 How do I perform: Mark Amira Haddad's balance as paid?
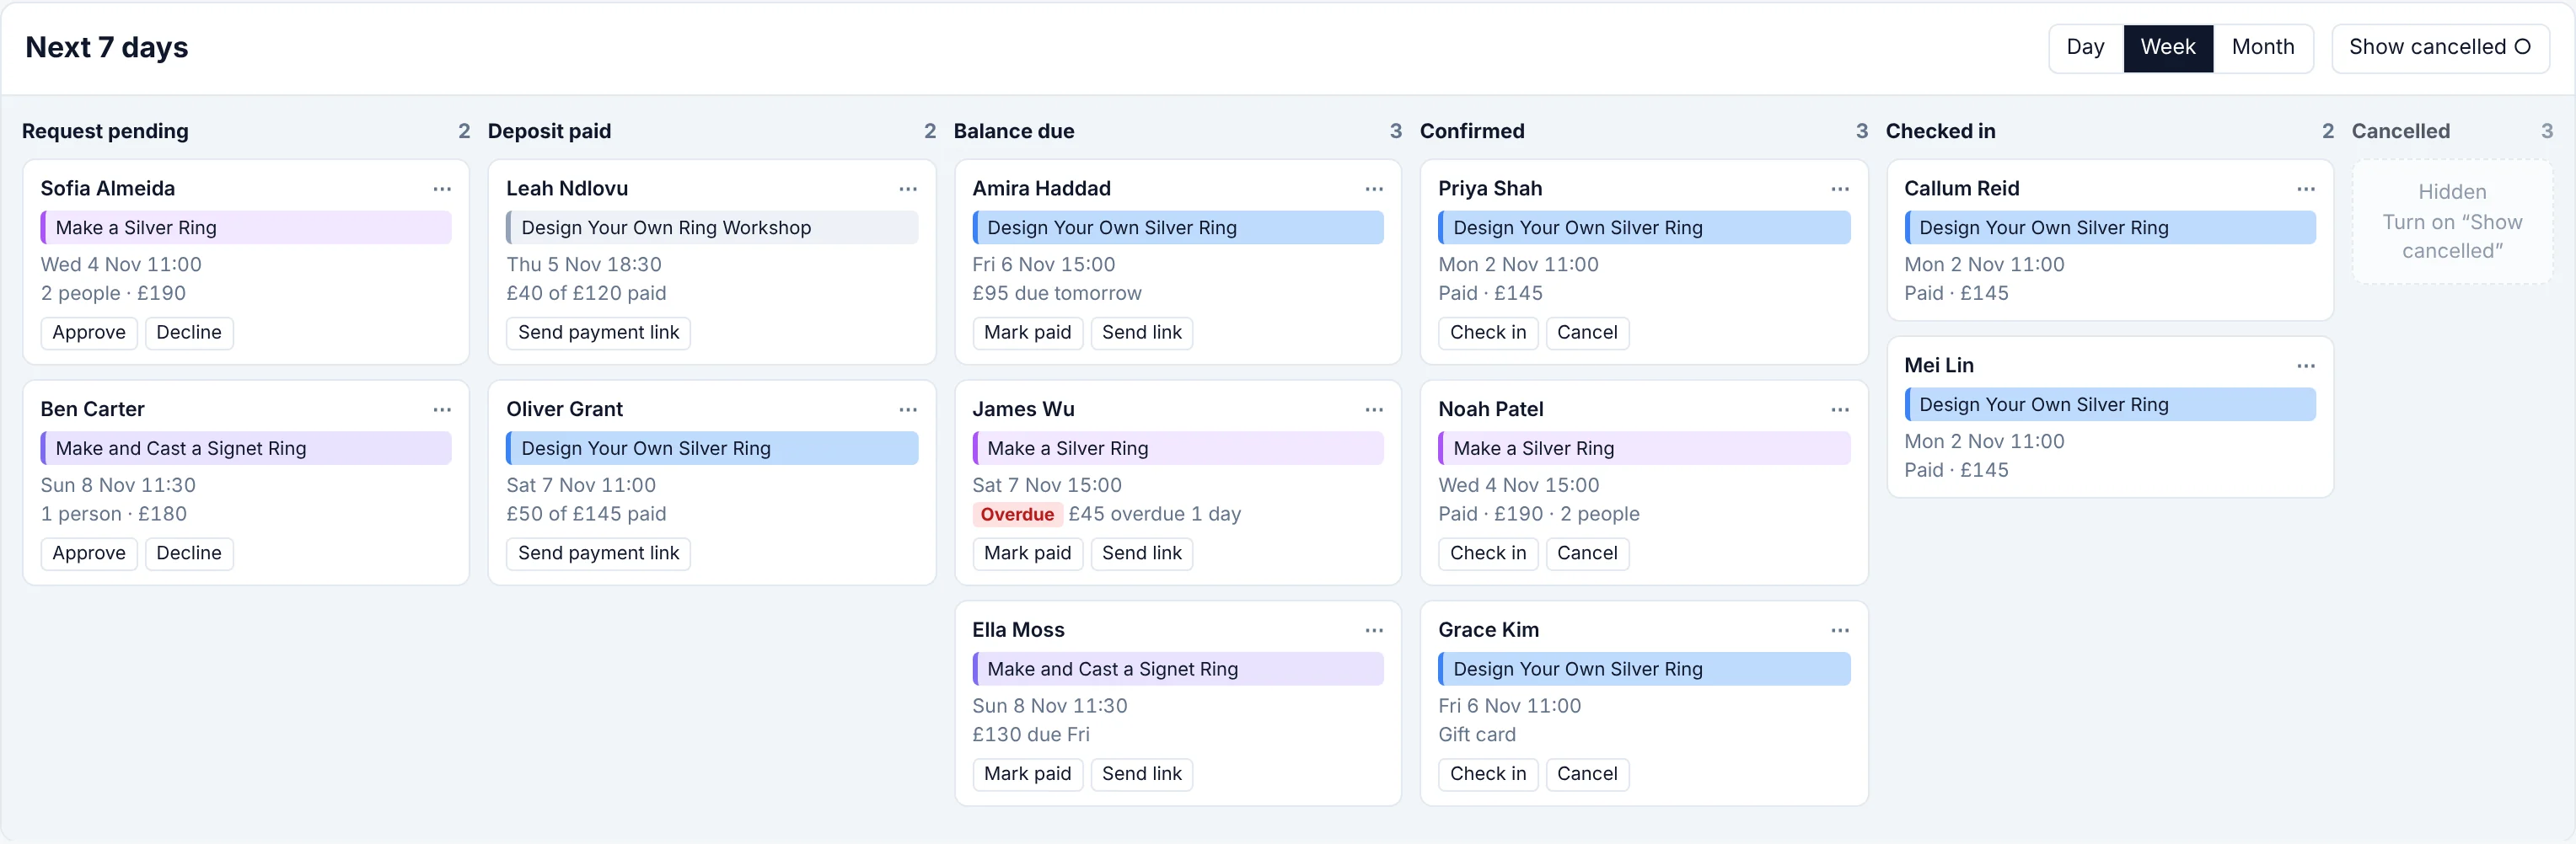[x=1027, y=333]
